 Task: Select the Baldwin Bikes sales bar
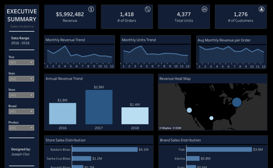(105, 149)
